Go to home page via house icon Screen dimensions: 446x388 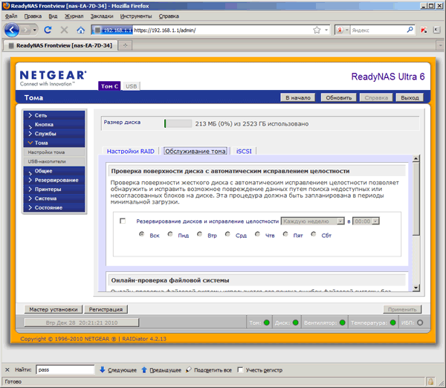(81, 30)
